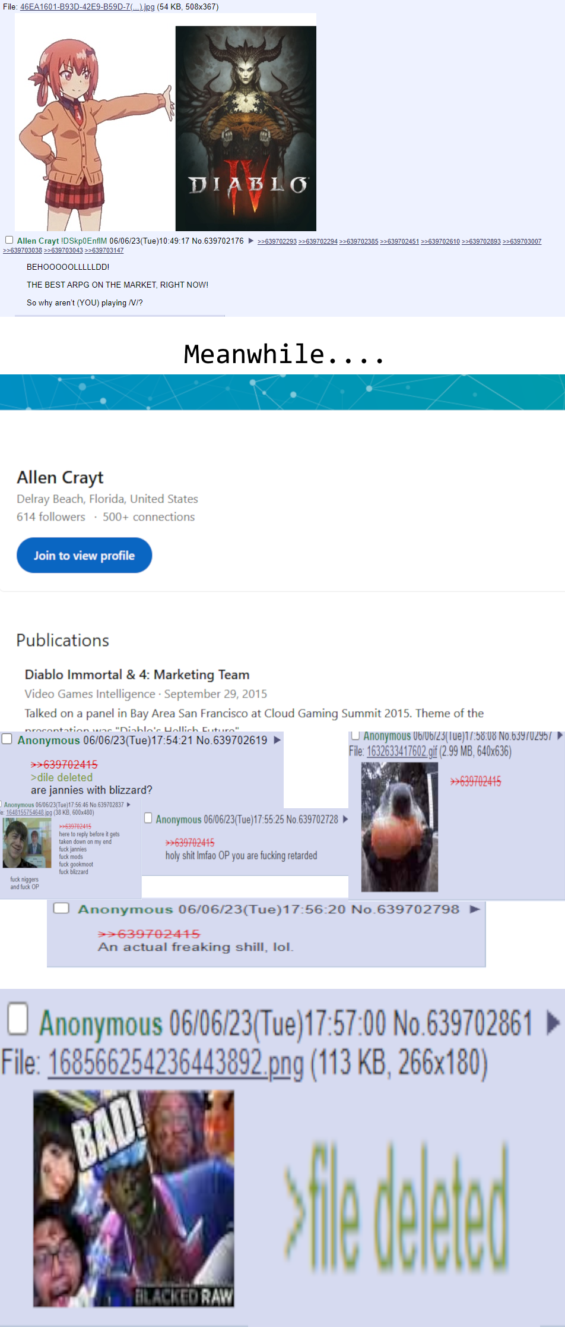
Task: Open post menu arrow for No.639702957
Action: coord(560,736)
